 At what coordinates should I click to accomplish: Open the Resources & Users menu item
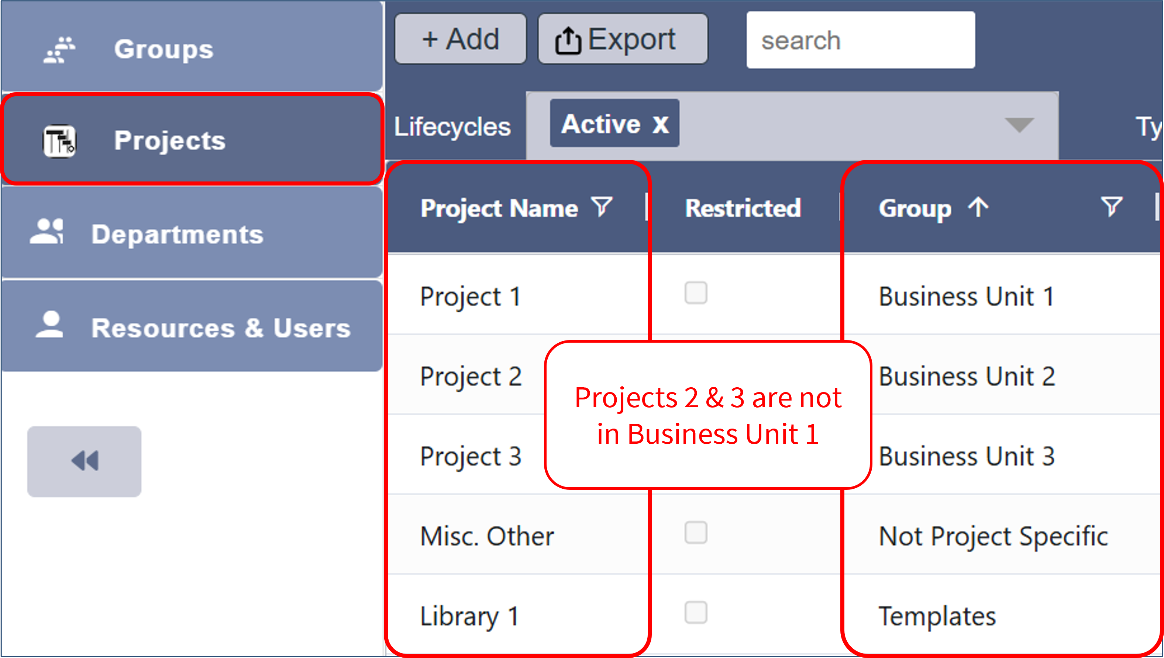[x=221, y=328]
